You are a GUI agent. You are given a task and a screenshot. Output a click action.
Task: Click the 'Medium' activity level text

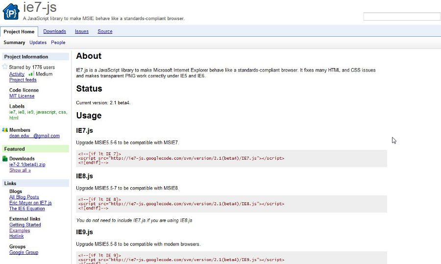click(x=44, y=74)
